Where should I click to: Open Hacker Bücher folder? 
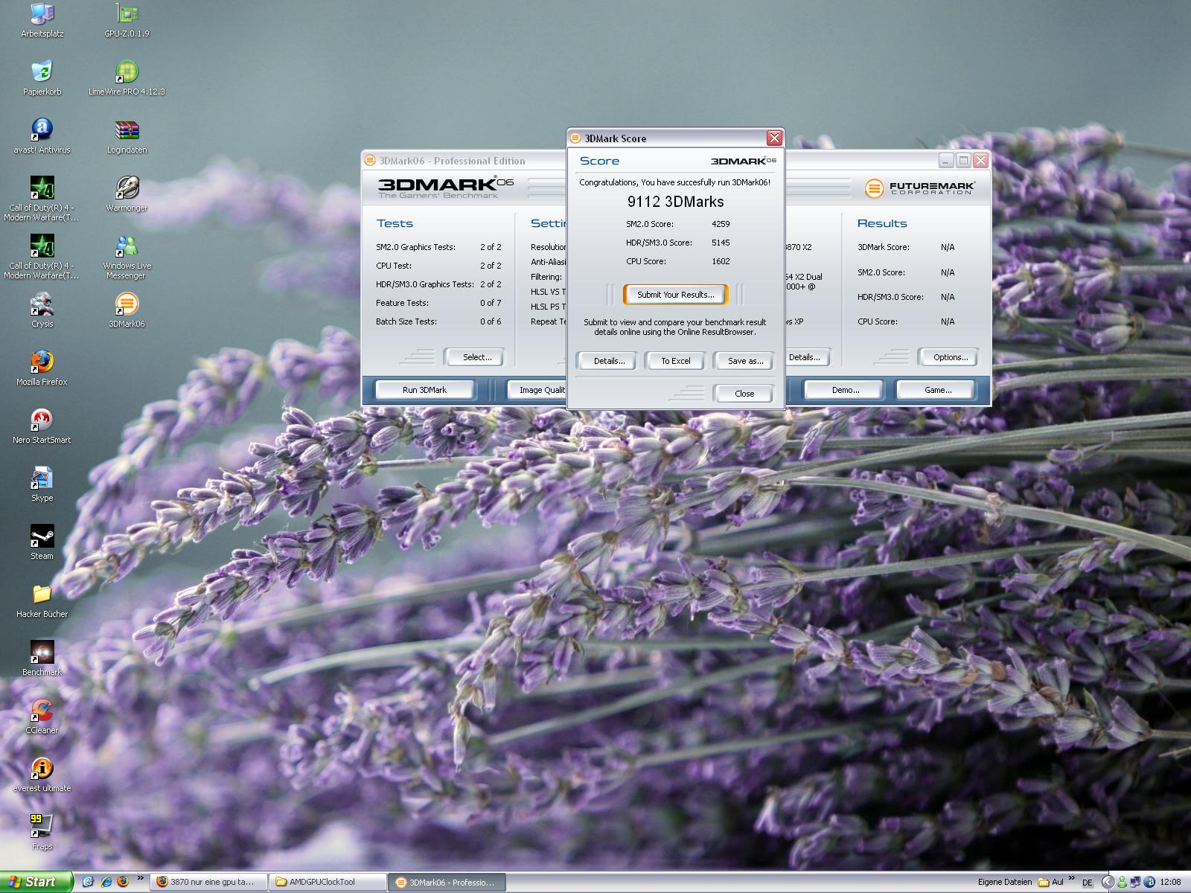pos(42,601)
